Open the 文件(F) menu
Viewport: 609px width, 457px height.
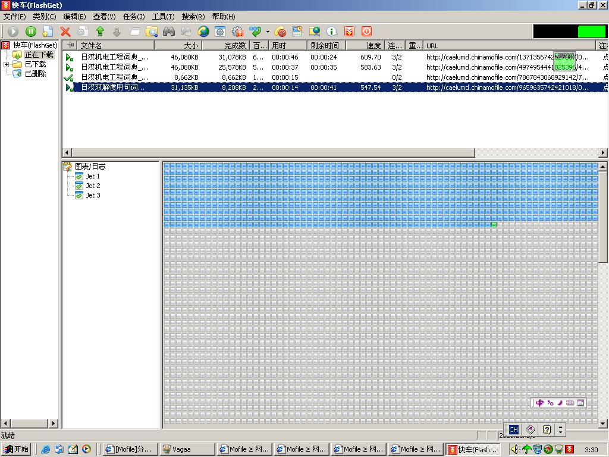15,17
